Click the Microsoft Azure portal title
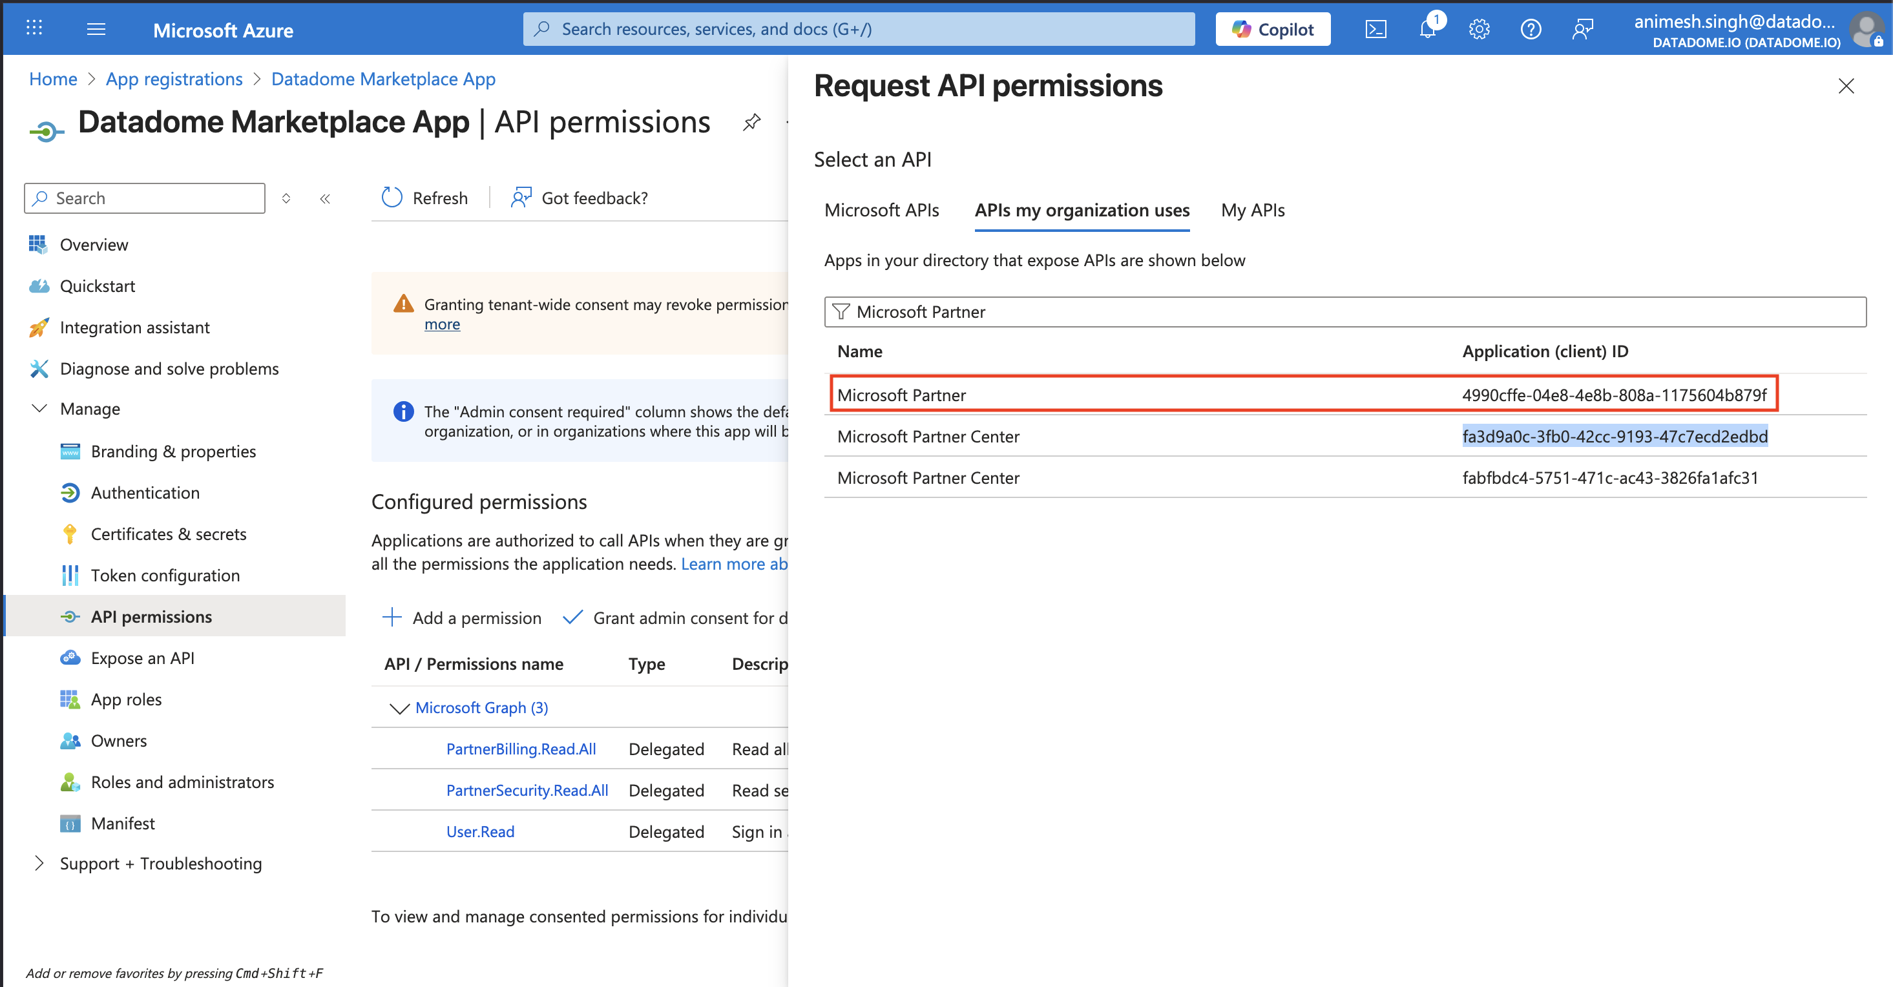Screen dimensions: 1893x987 pos(223,30)
